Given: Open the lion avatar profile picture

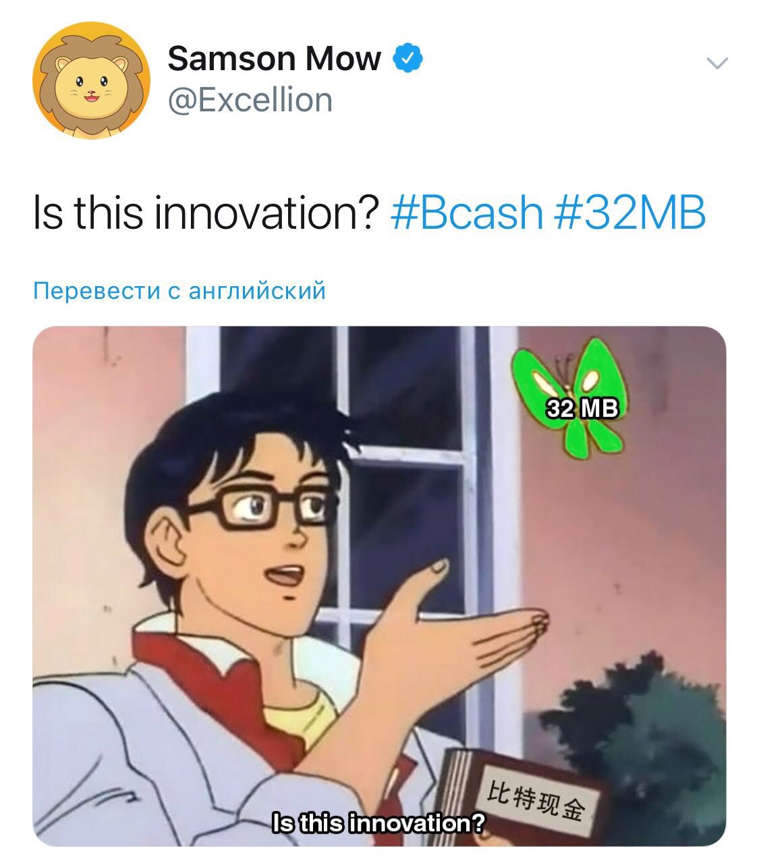Looking at the screenshot, I should coord(91,80).
